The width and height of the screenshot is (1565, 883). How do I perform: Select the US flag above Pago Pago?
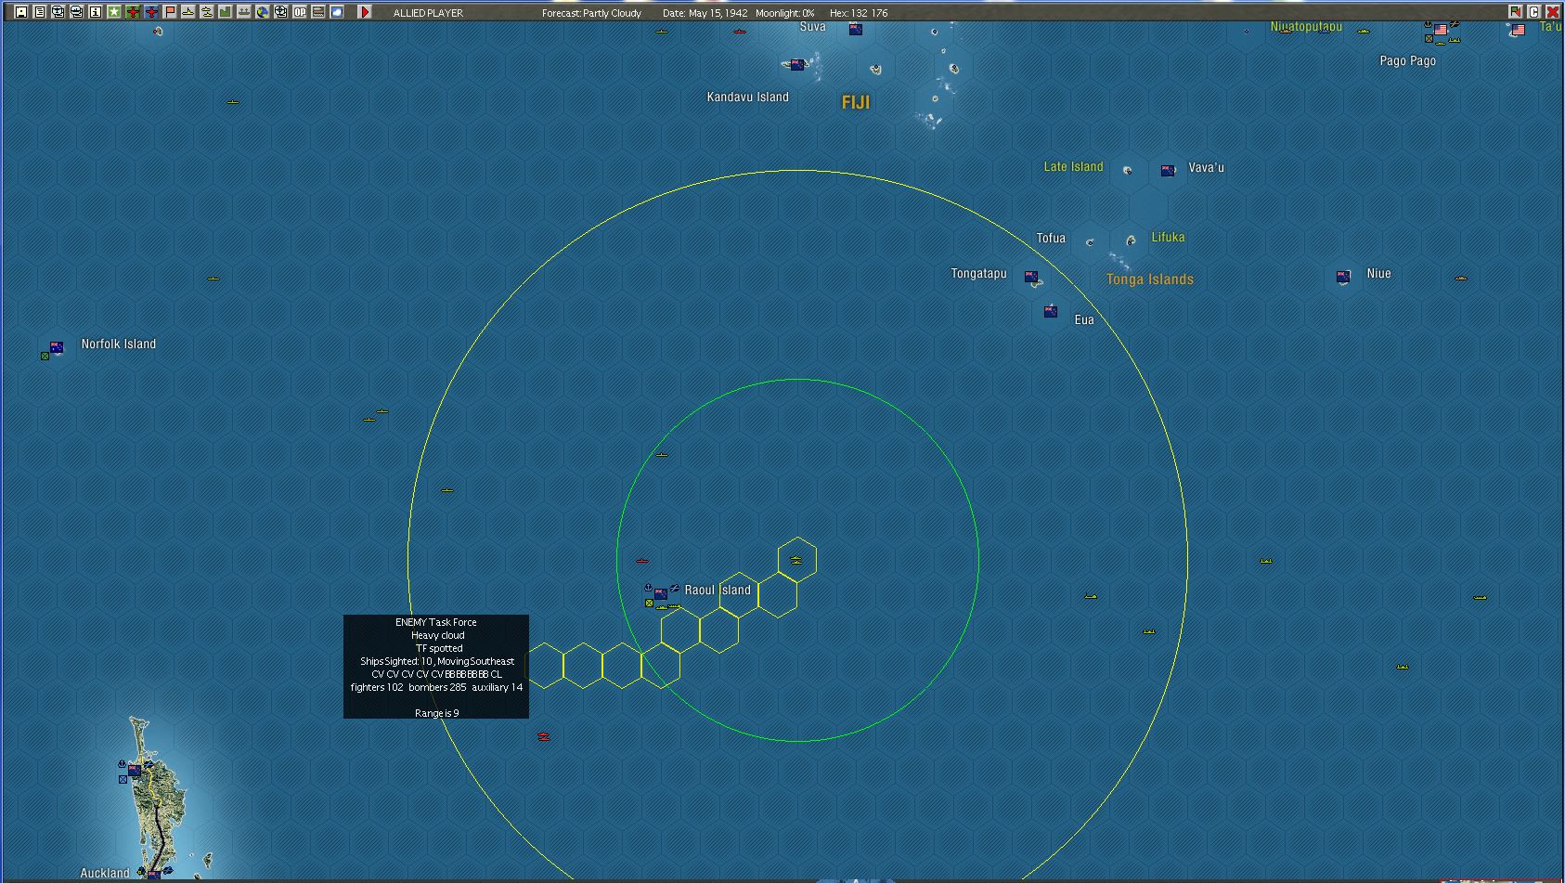pyautogui.click(x=1441, y=31)
